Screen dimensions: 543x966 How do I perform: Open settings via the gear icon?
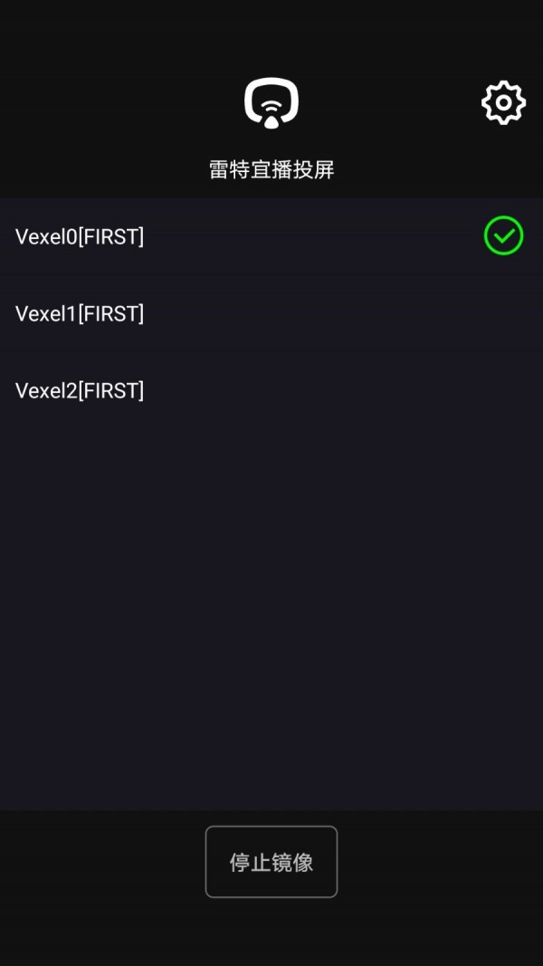503,103
